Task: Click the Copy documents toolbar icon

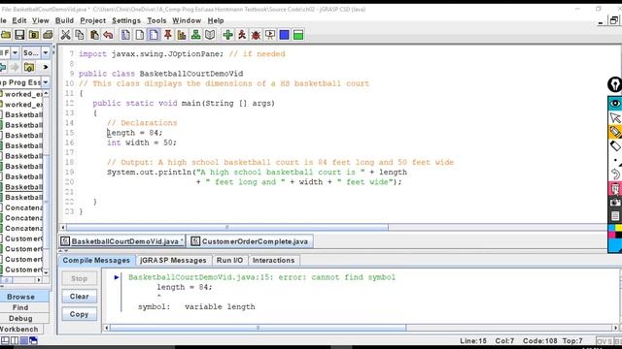Action: pyautogui.click(x=80, y=35)
